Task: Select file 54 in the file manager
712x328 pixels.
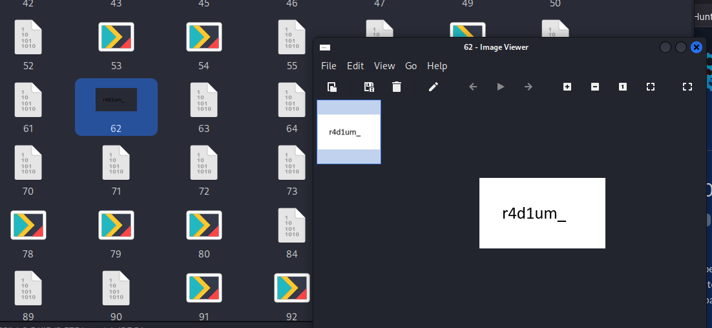Action: pos(204,45)
